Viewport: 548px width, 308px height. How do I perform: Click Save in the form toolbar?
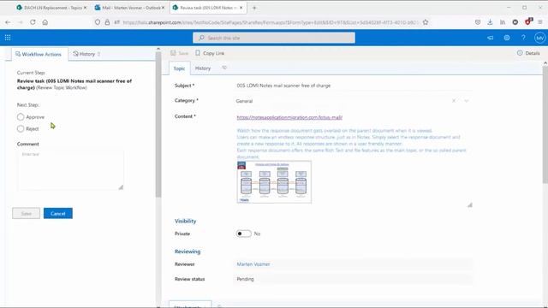pyautogui.click(x=179, y=53)
